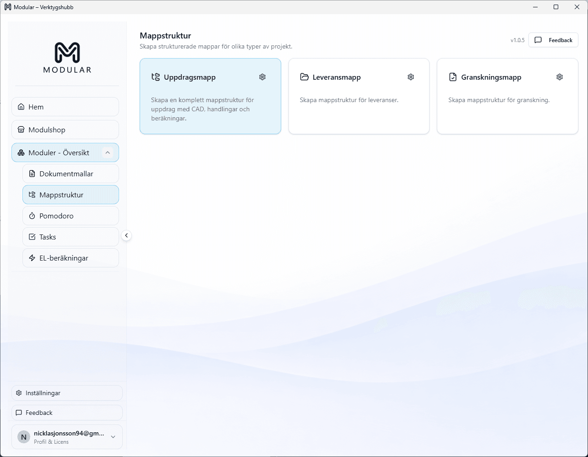Click the folder icon on Leveransmapp card

coord(304,77)
